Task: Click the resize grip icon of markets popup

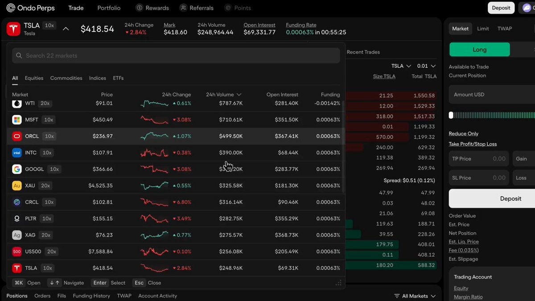Action: (x=338, y=283)
